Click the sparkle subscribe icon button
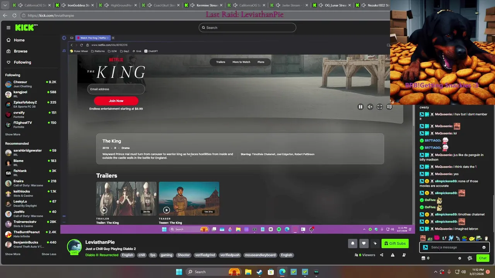This screenshot has height=278, width=495. pos(375,243)
